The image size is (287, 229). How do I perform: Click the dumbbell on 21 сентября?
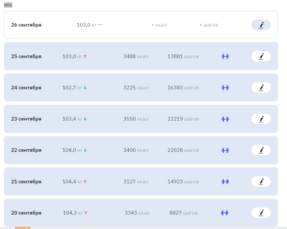point(225,182)
